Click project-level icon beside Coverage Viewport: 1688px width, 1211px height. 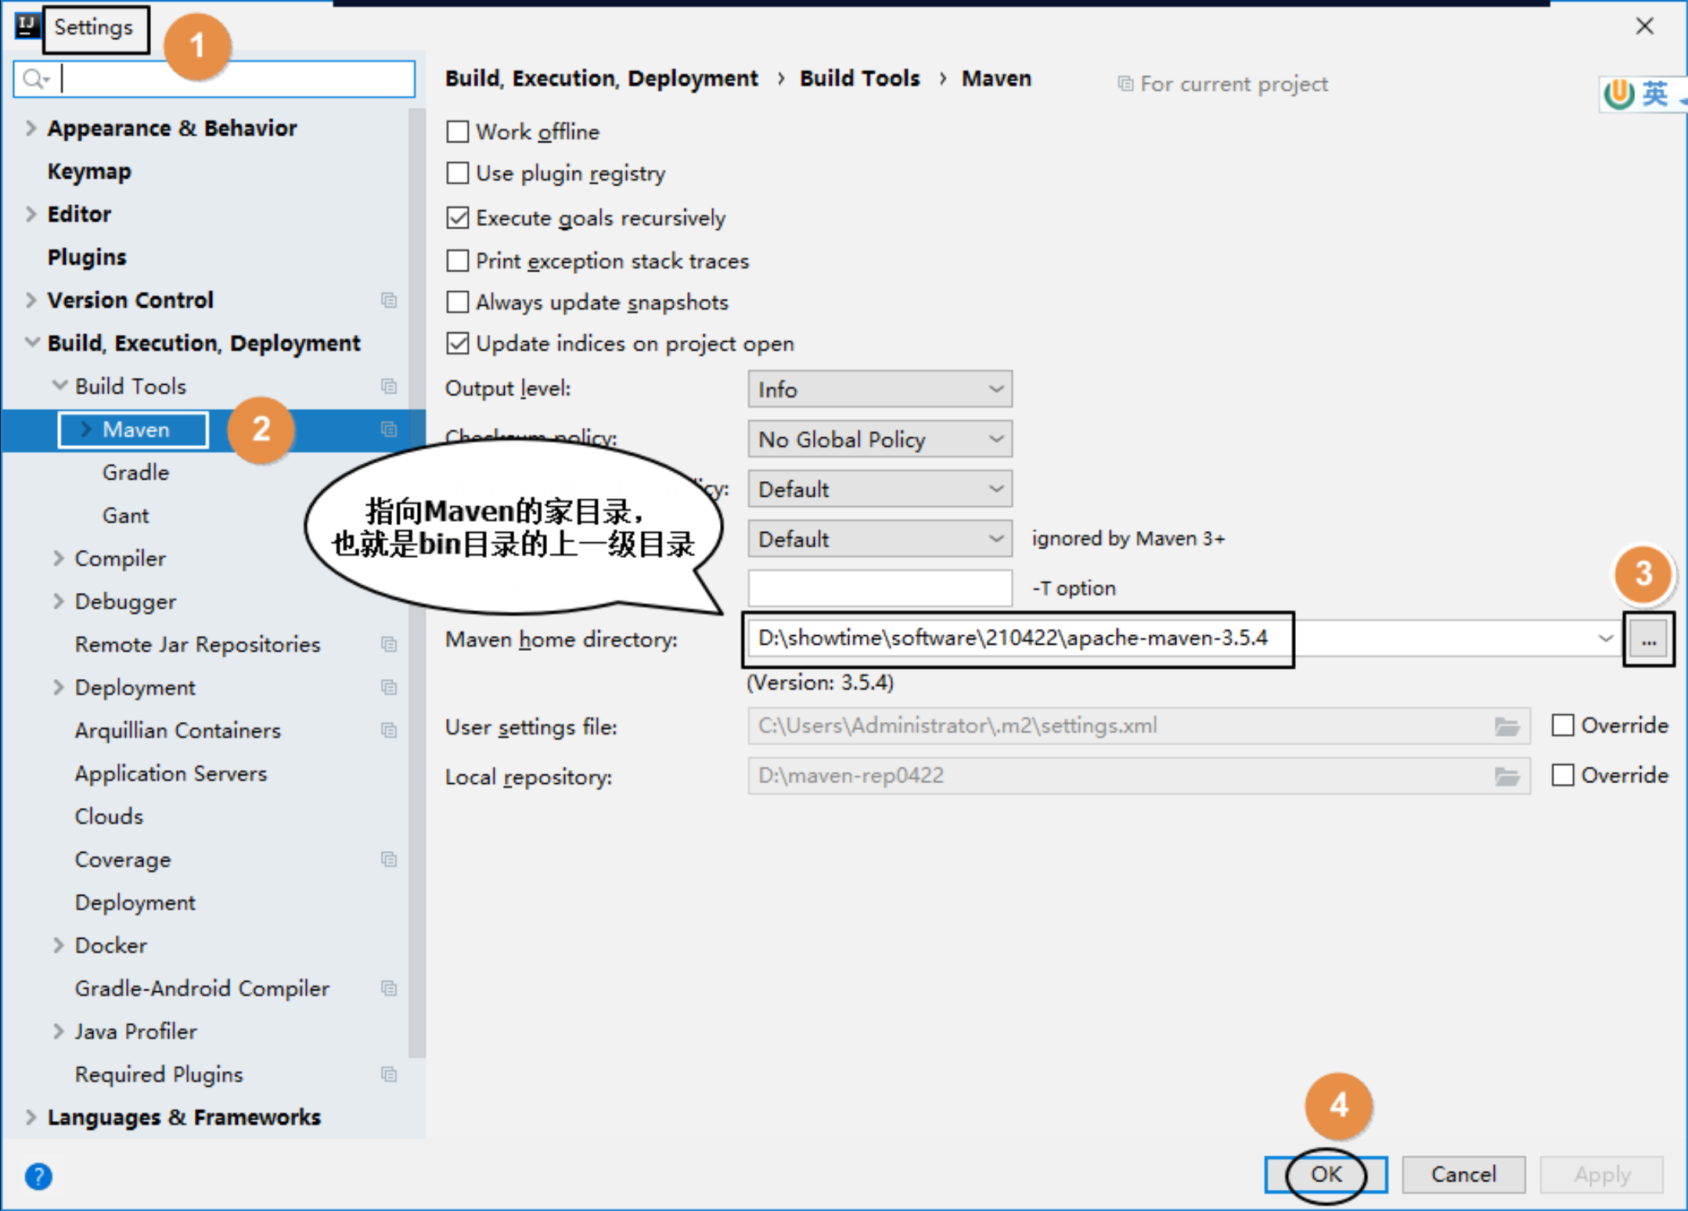point(389,860)
